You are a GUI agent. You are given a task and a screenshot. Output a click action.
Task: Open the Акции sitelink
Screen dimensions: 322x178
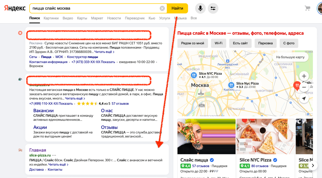pos(40,127)
